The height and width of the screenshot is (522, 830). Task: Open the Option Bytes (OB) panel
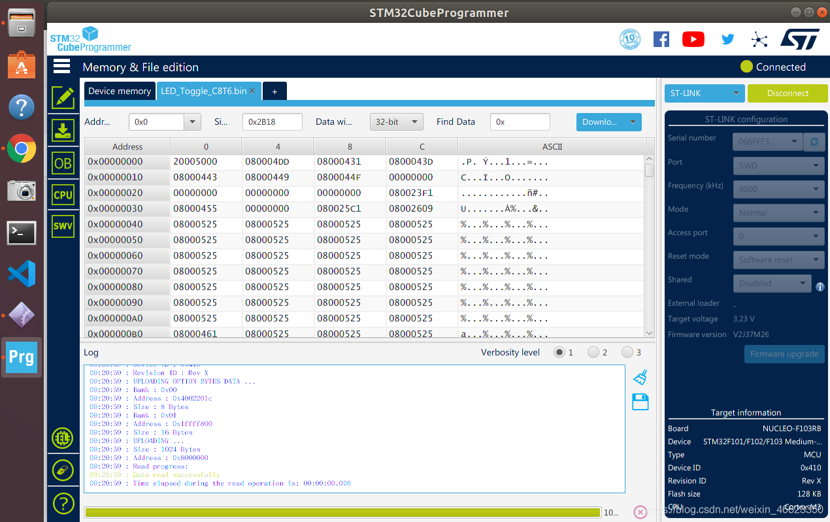pos(63,163)
